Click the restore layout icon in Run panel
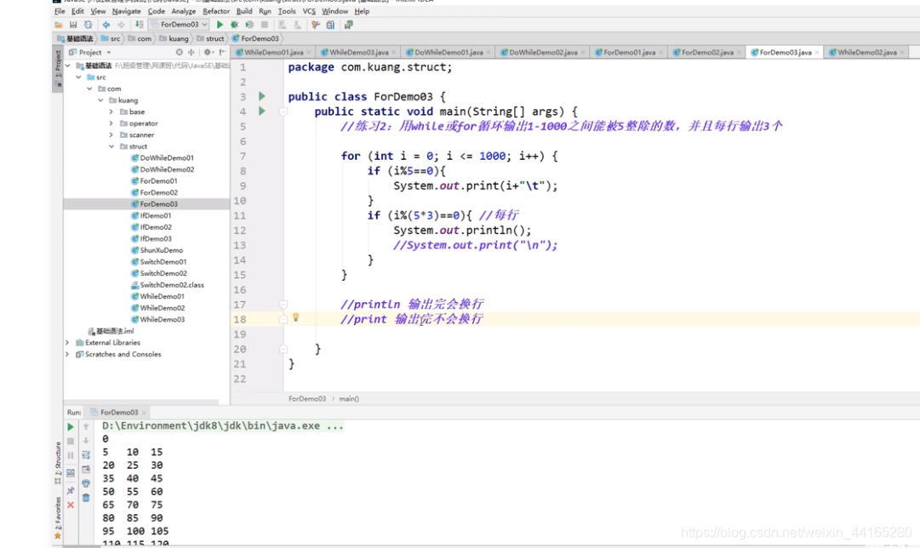The image size is (920, 548). pyautogui.click(x=71, y=473)
